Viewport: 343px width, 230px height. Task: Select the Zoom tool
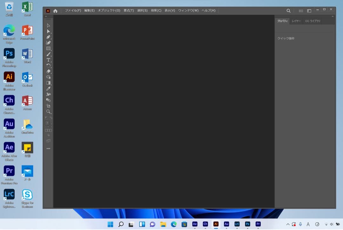[x=49, y=112]
